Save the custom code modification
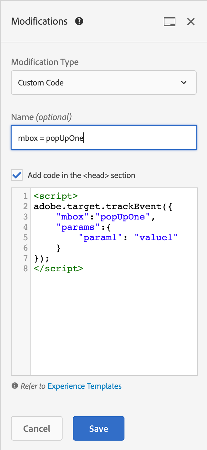 (x=98, y=428)
